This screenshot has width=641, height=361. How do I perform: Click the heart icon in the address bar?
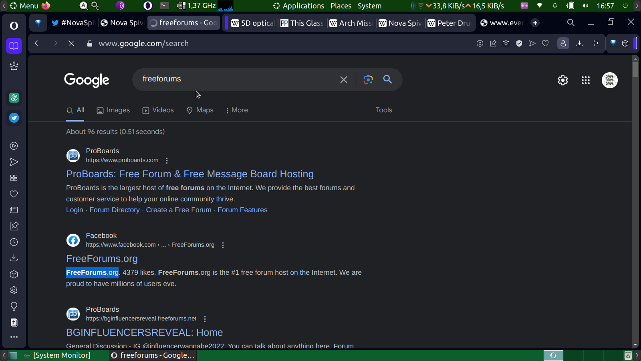pyautogui.click(x=545, y=43)
